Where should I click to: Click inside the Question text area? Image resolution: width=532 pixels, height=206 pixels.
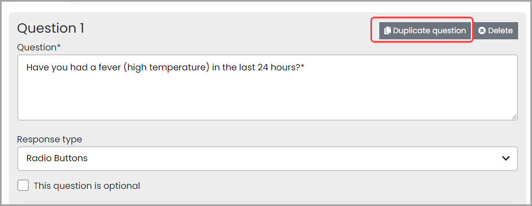(x=267, y=87)
